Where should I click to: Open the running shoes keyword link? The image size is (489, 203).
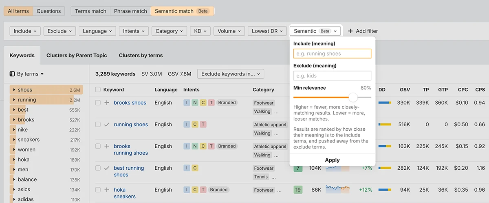click(x=131, y=125)
